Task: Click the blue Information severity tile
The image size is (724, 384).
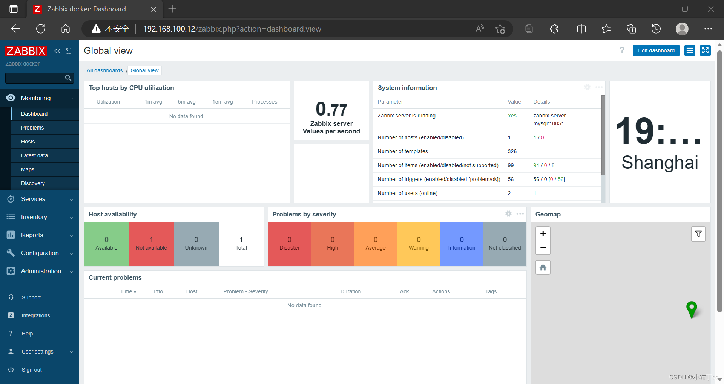Action: click(462, 244)
